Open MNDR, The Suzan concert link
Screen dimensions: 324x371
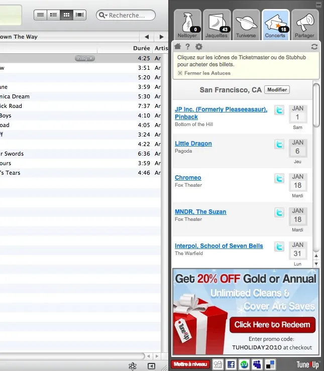point(200,211)
